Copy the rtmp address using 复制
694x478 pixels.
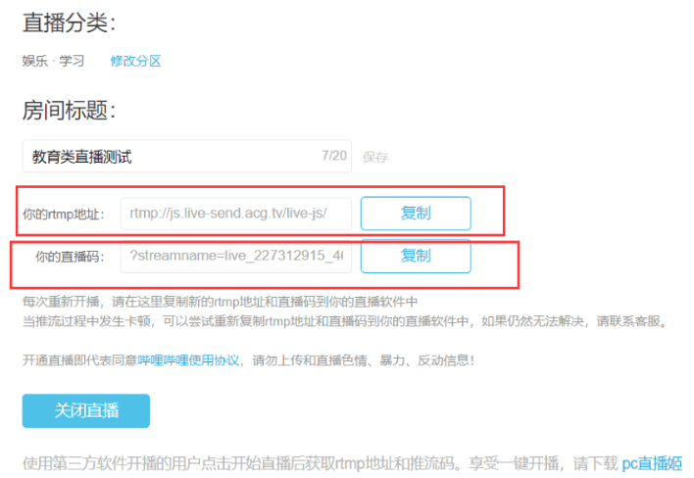coord(416,214)
